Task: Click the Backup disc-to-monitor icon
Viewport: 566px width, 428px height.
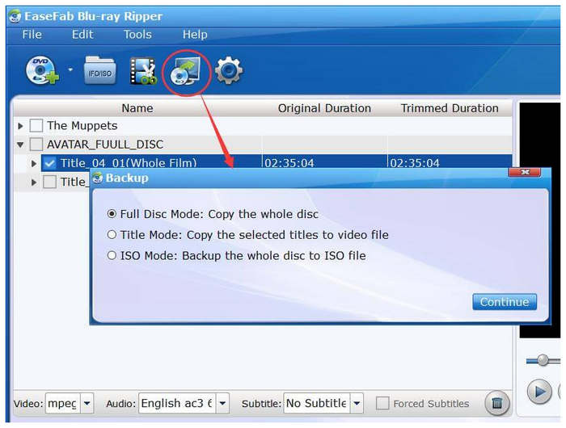Action: click(185, 71)
